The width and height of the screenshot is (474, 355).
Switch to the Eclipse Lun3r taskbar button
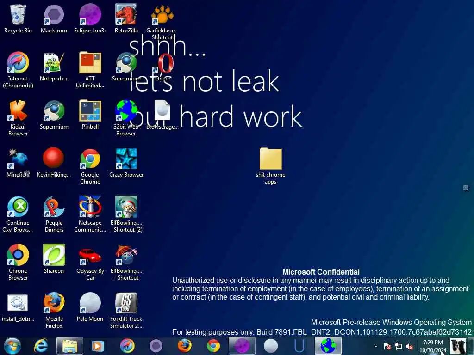point(242,346)
